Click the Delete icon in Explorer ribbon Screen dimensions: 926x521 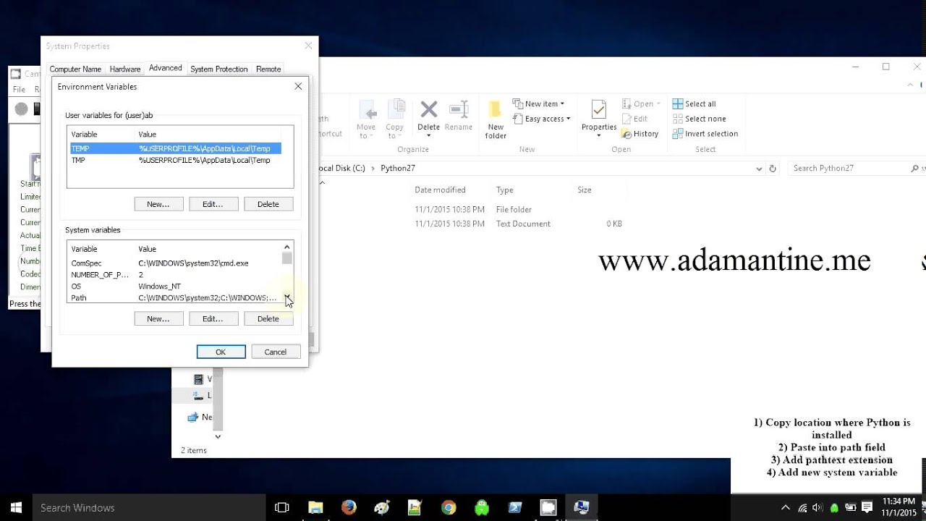[x=428, y=110]
